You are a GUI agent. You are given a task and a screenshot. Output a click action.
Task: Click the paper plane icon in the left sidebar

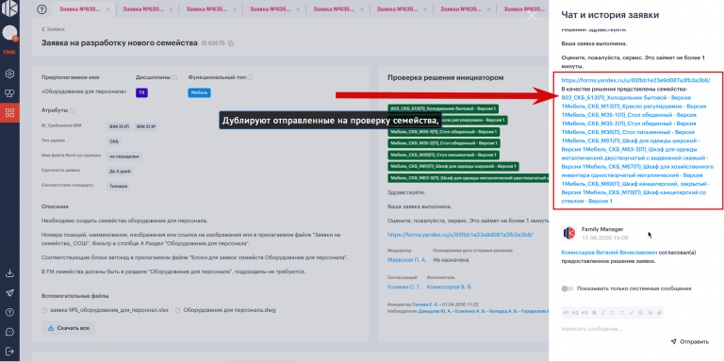[x=9, y=293]
